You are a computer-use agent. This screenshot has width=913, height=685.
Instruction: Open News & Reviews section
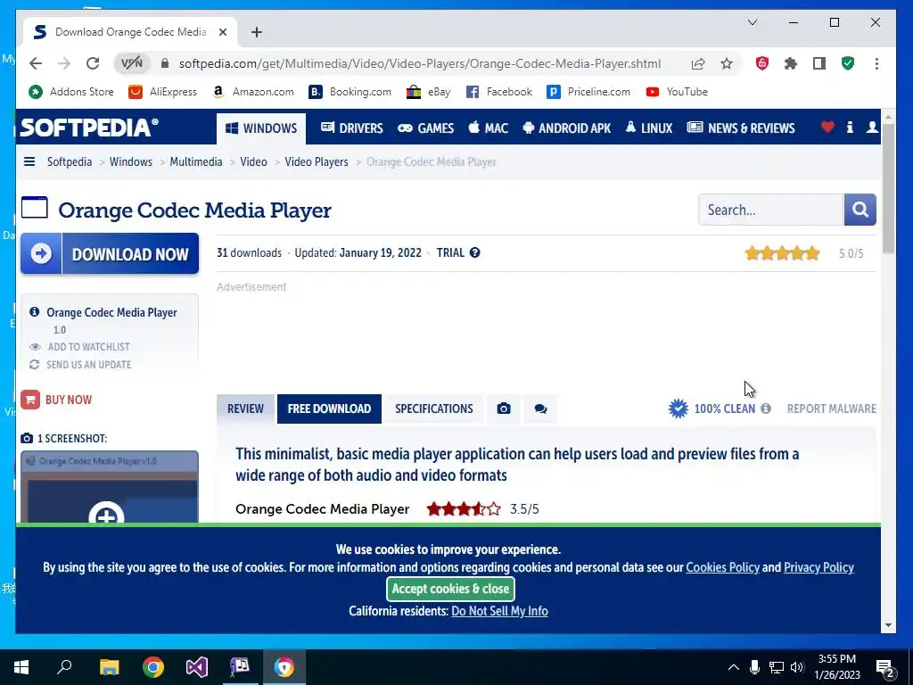[741, 128]
